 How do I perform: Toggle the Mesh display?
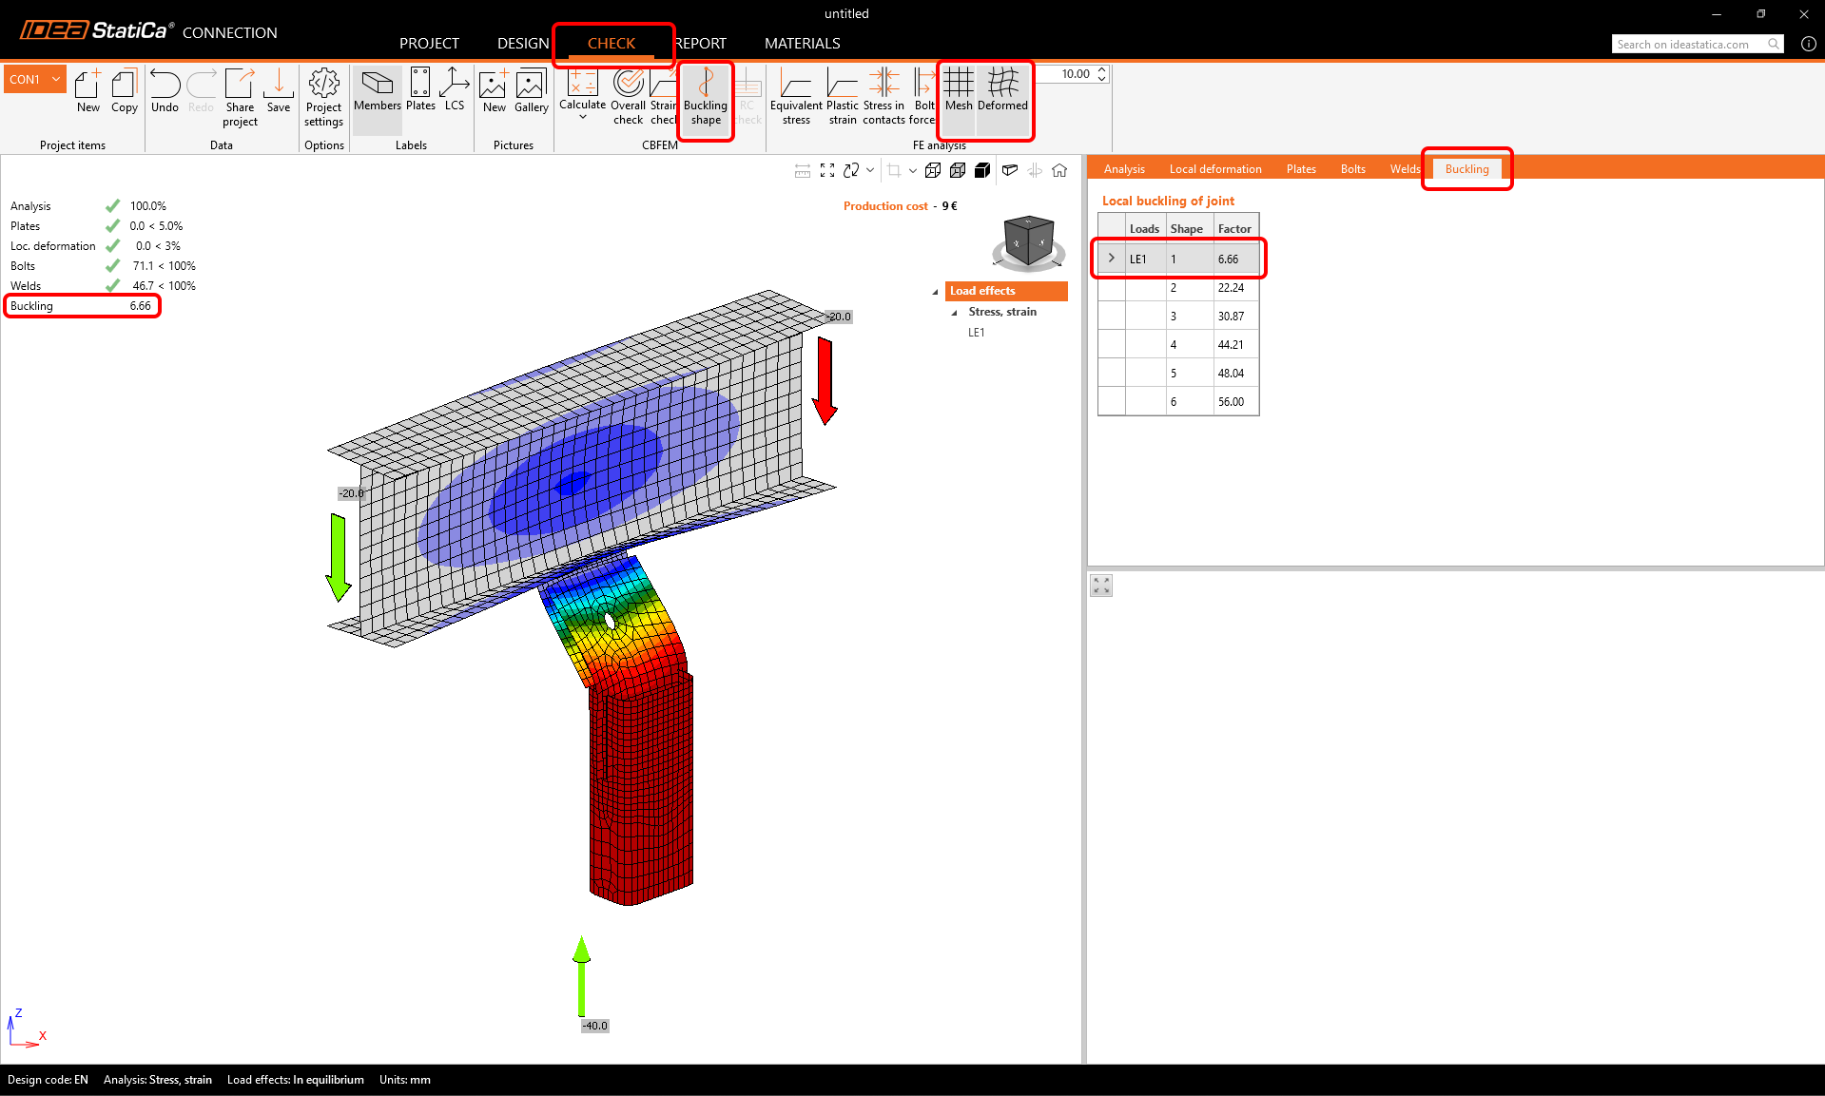tap(959, 91)
